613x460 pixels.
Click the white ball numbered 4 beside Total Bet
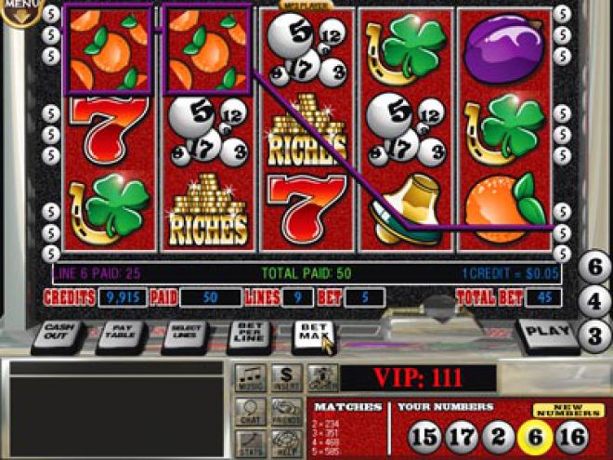(594, 302)
